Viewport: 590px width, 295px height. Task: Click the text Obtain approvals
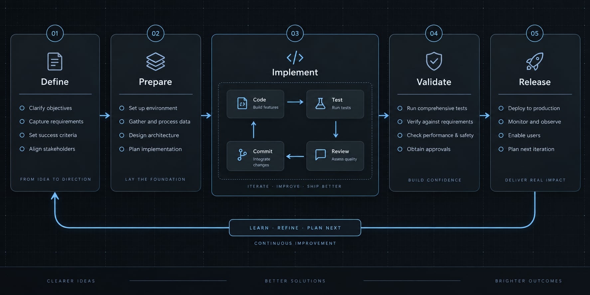pyautogui.click(x=429, y=149)
